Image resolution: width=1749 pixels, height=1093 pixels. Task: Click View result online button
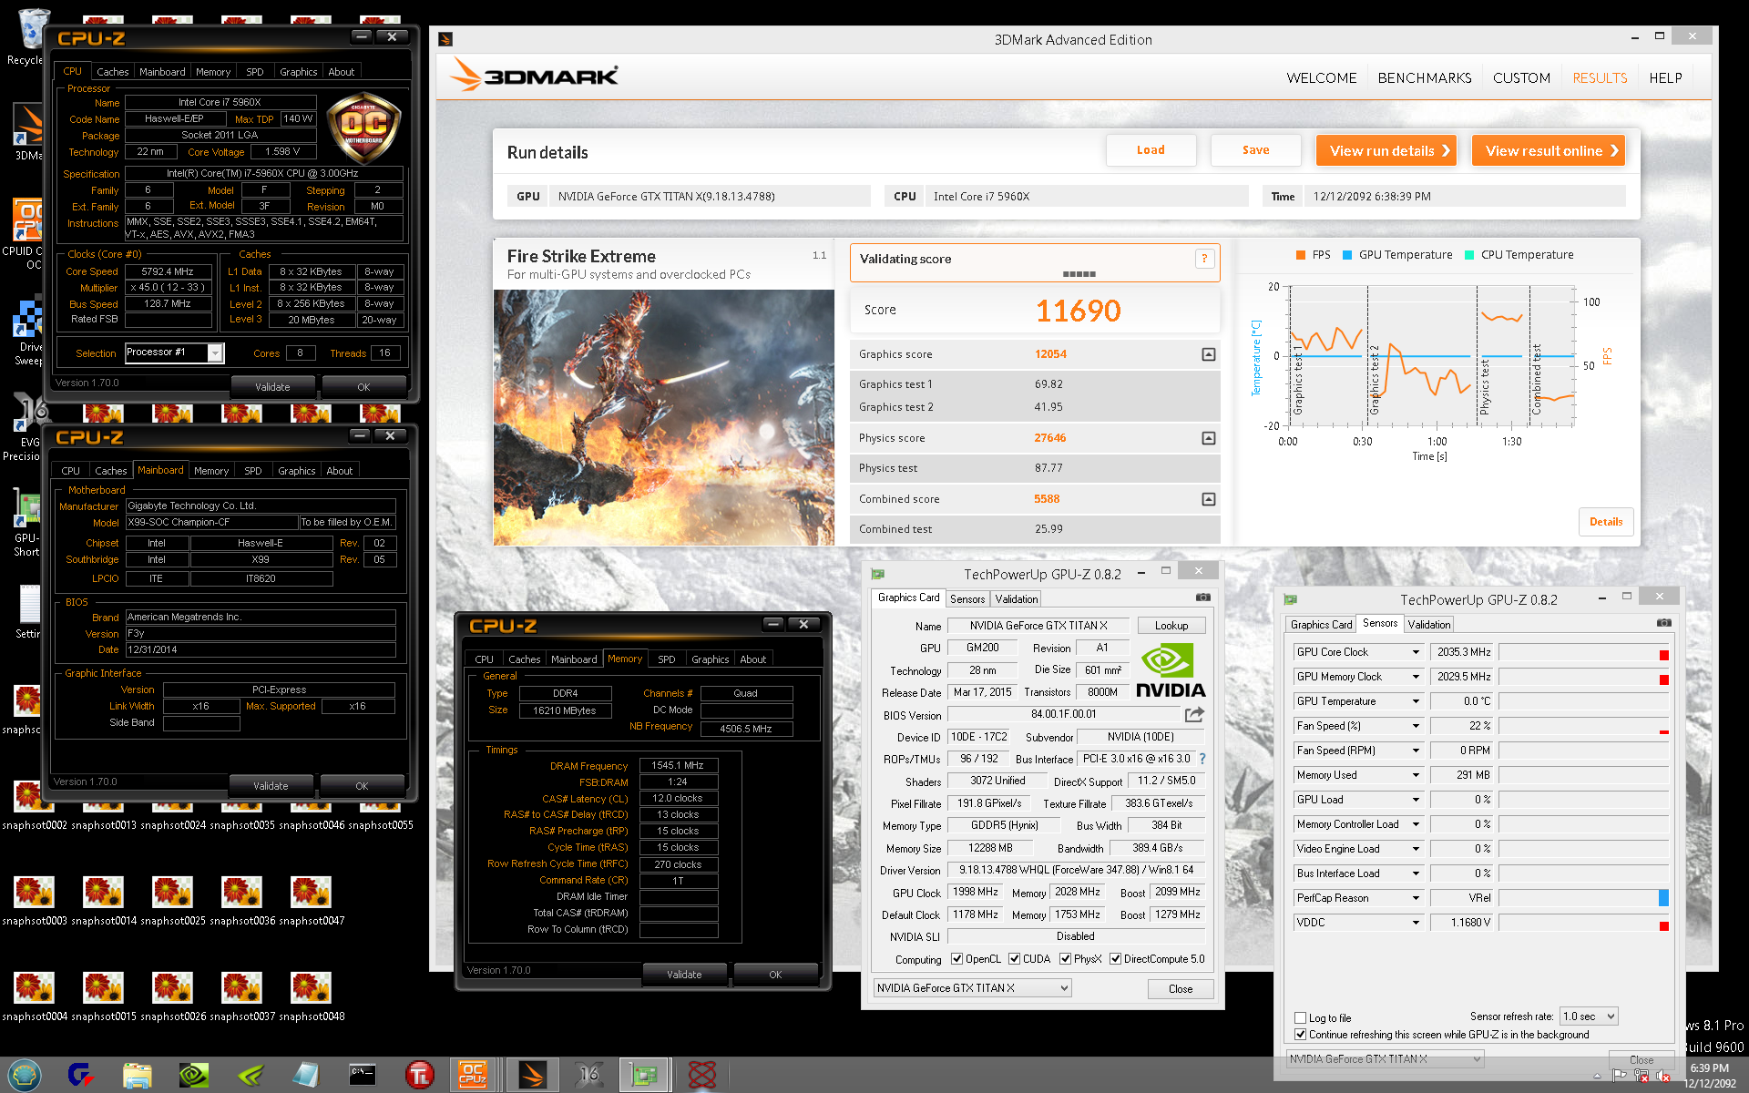[x=1550, y=151]
